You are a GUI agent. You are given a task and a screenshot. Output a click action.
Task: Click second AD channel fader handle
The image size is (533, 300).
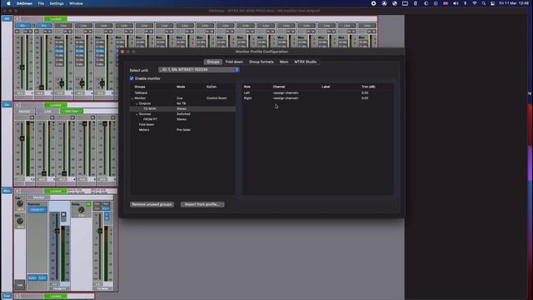42,87
